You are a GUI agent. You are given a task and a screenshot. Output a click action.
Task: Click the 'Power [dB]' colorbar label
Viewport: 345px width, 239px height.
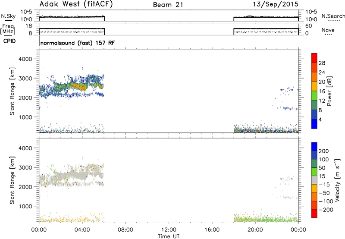pos(329,91)
